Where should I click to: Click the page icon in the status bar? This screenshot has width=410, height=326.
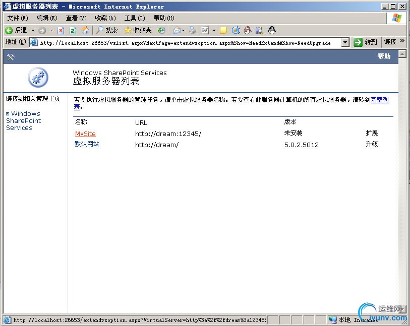tap(8, 320)
